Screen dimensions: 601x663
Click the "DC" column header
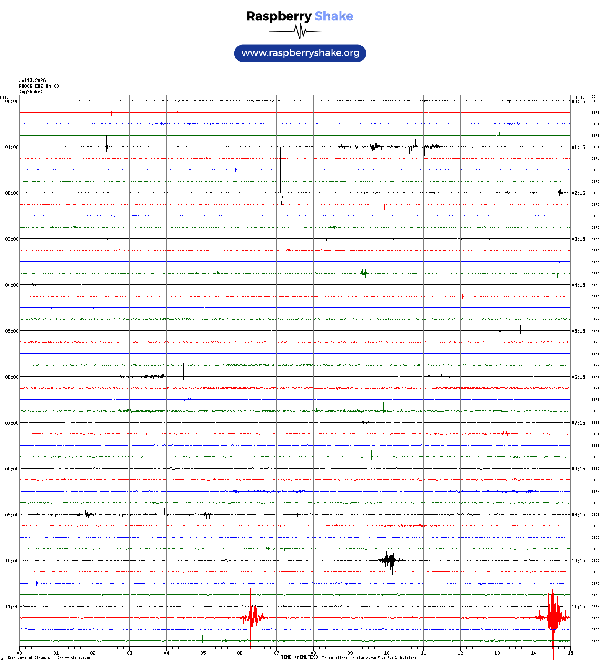point(593,97)
